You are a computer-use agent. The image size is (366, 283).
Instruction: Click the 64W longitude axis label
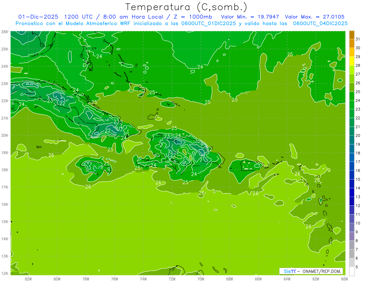point(287,278)
